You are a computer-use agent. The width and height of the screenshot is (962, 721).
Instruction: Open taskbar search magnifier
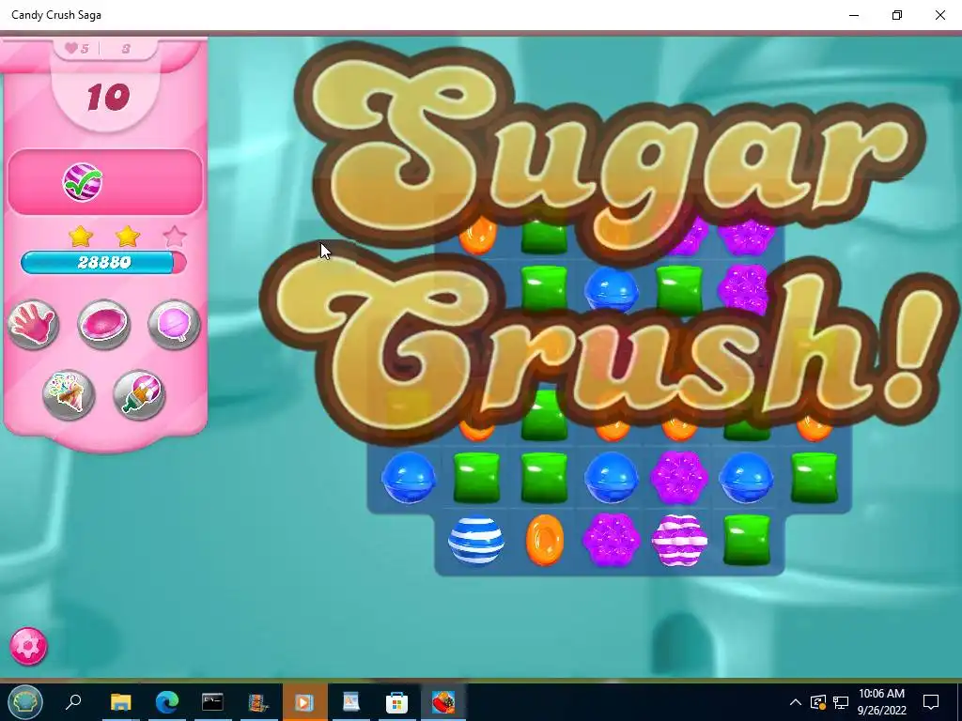73,701
